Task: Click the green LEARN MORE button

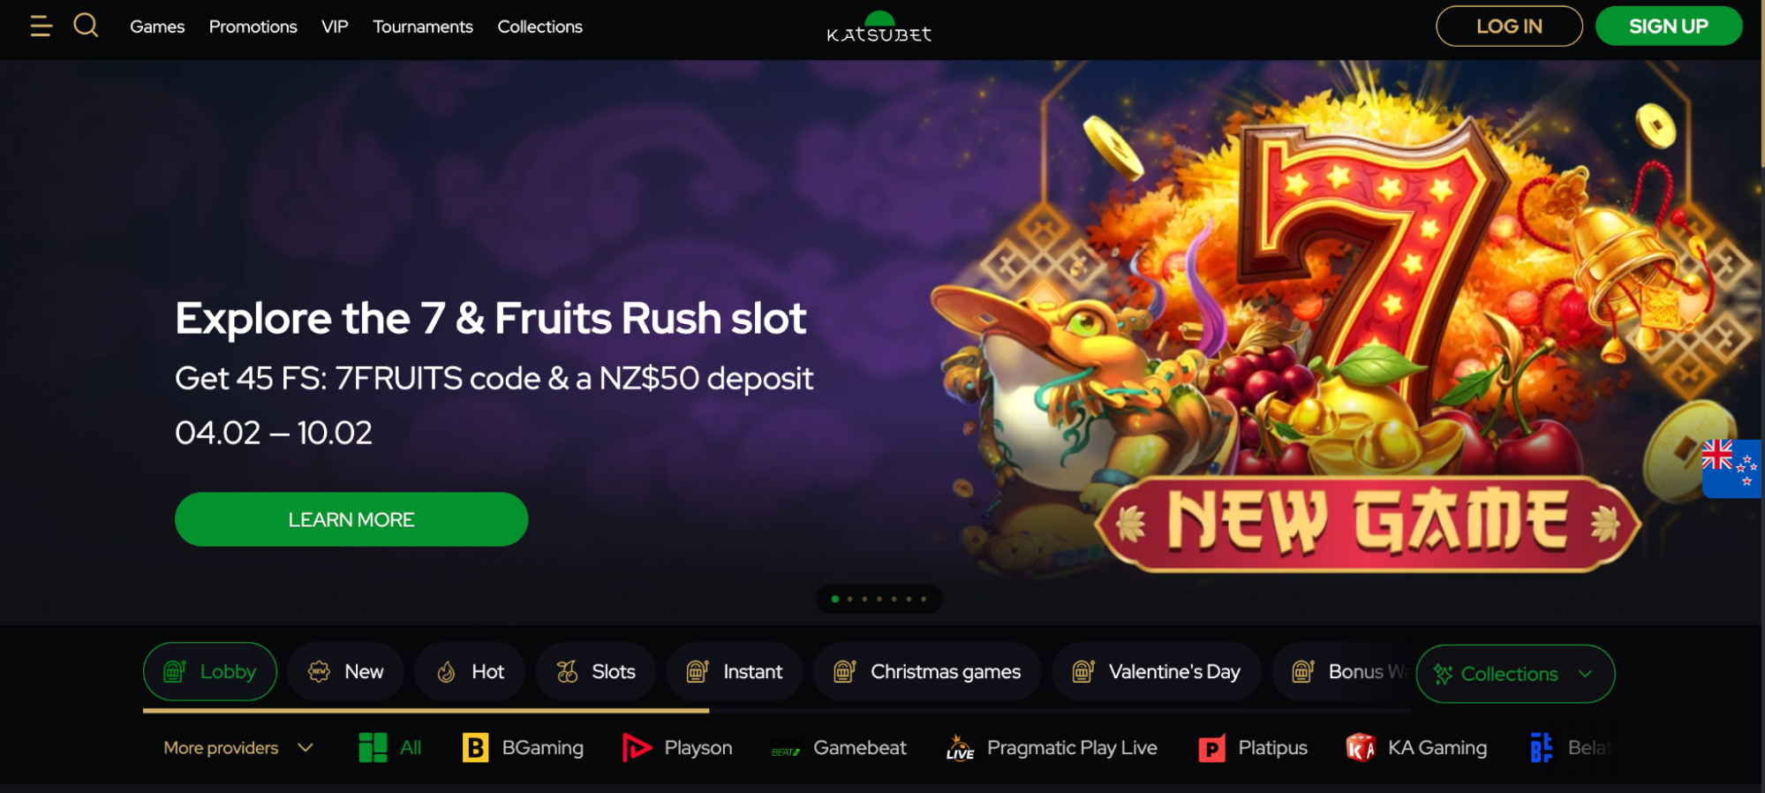Action: [351, 519]
